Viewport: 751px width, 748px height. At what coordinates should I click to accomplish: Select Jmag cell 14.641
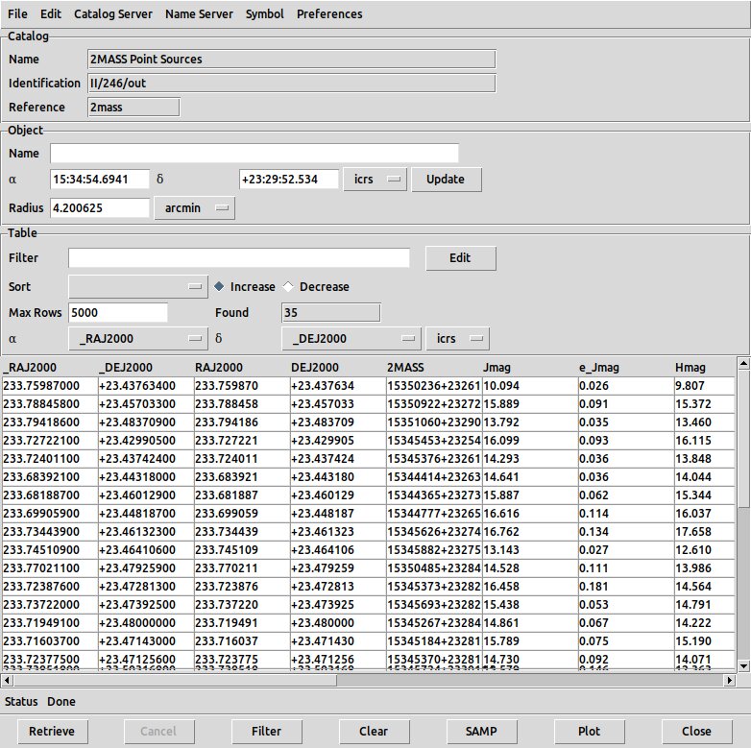(530, 477)
